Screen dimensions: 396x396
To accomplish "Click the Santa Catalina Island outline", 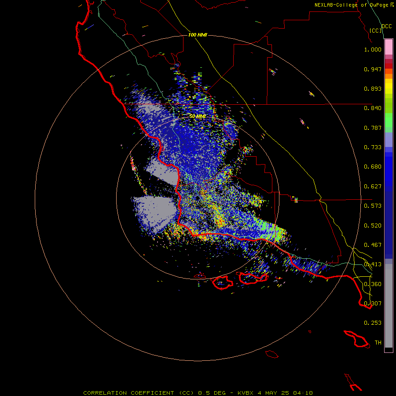I will tap(356, 339).
